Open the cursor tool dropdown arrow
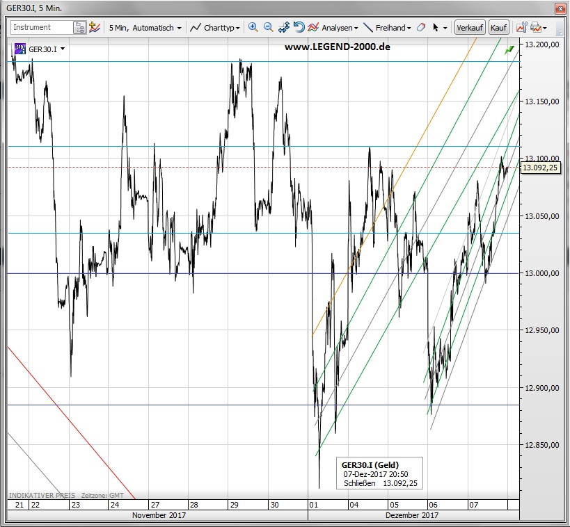 [x=445, y=28]
